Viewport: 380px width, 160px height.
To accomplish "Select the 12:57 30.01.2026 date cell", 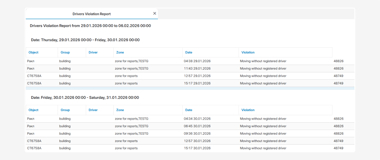I will click(197, 141).
